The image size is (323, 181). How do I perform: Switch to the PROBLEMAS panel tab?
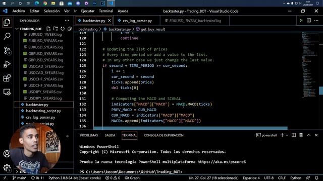(89, 135)
